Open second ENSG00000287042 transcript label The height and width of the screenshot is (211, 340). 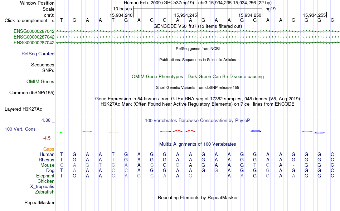coord(34,37)
